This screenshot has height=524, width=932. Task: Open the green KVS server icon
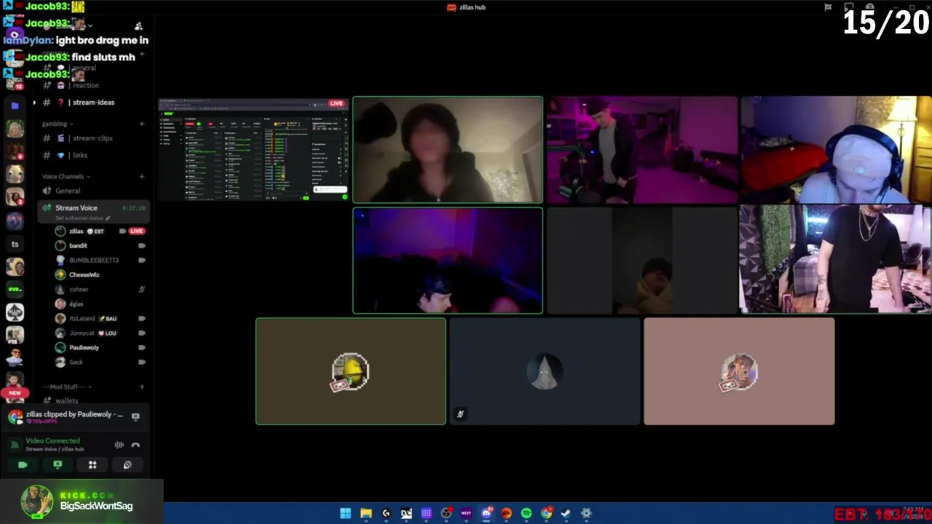pyautogui.click(x=15, y=289)
